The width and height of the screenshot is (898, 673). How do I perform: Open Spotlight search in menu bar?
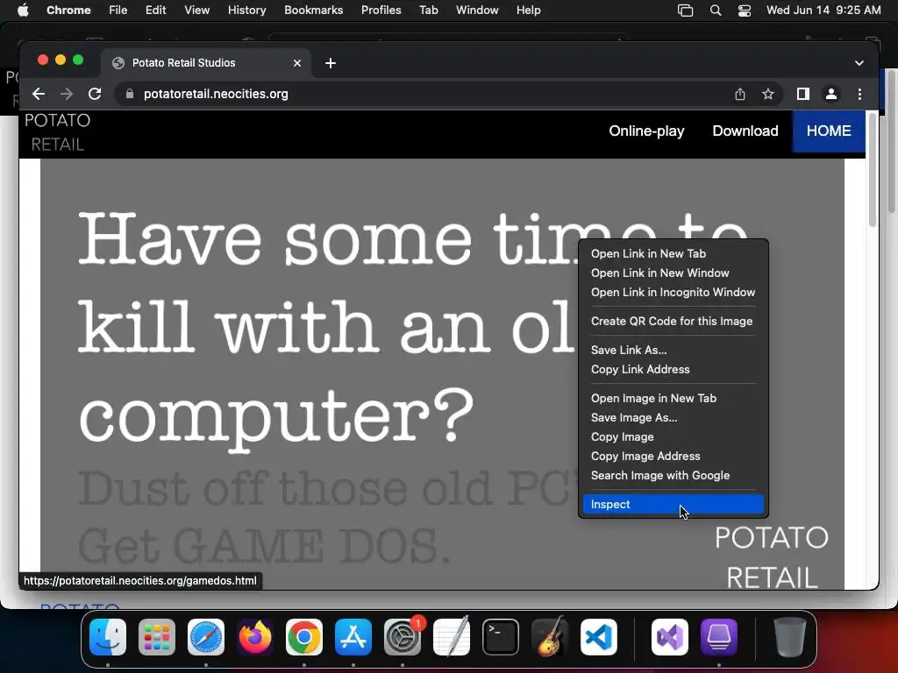716,11
